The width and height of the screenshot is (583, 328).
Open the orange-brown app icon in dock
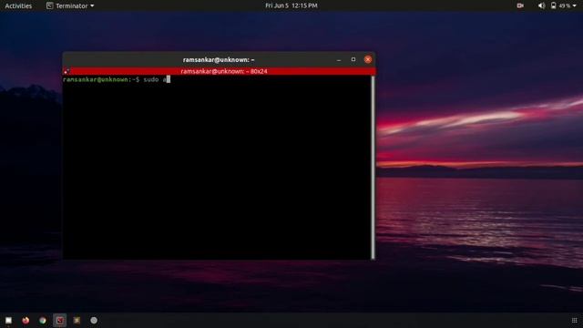click(77, 320)
